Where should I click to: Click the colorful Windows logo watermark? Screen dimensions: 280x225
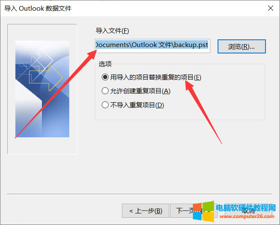[x=203, y=212]
